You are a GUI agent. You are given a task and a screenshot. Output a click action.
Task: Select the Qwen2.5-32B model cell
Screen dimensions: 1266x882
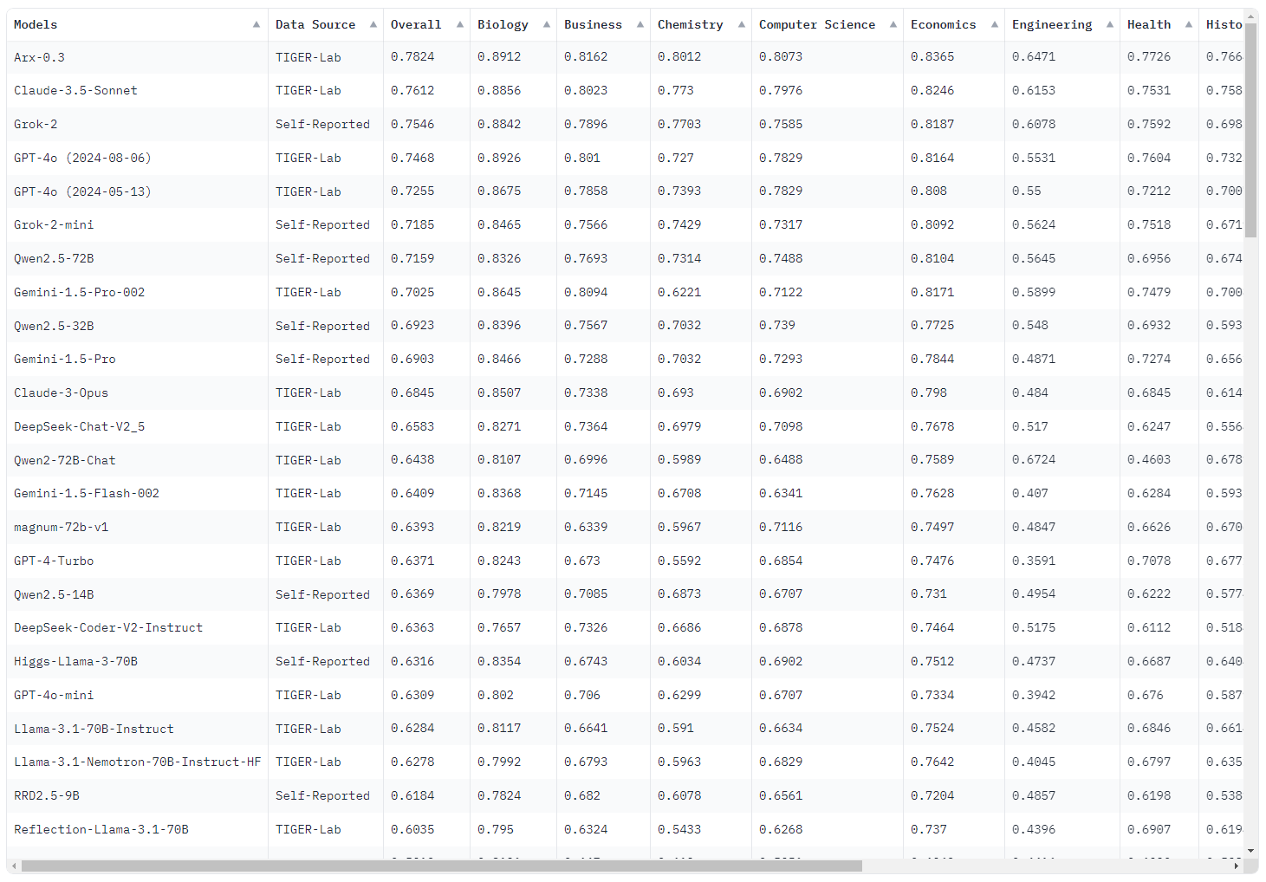(137, 326)
